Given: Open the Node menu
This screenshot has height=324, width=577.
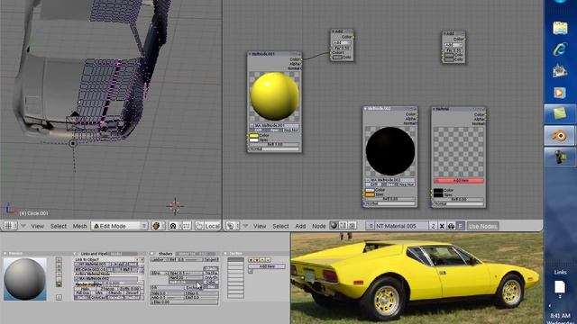Looking at the screenshot, I should pos(318,226).
